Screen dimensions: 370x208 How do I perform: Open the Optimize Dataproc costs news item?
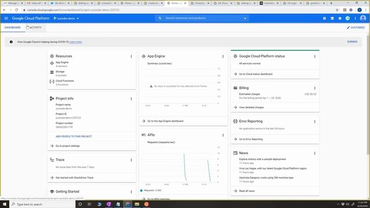coord(266,177)
